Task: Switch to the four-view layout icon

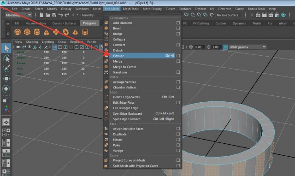Action: click(6, 132)
